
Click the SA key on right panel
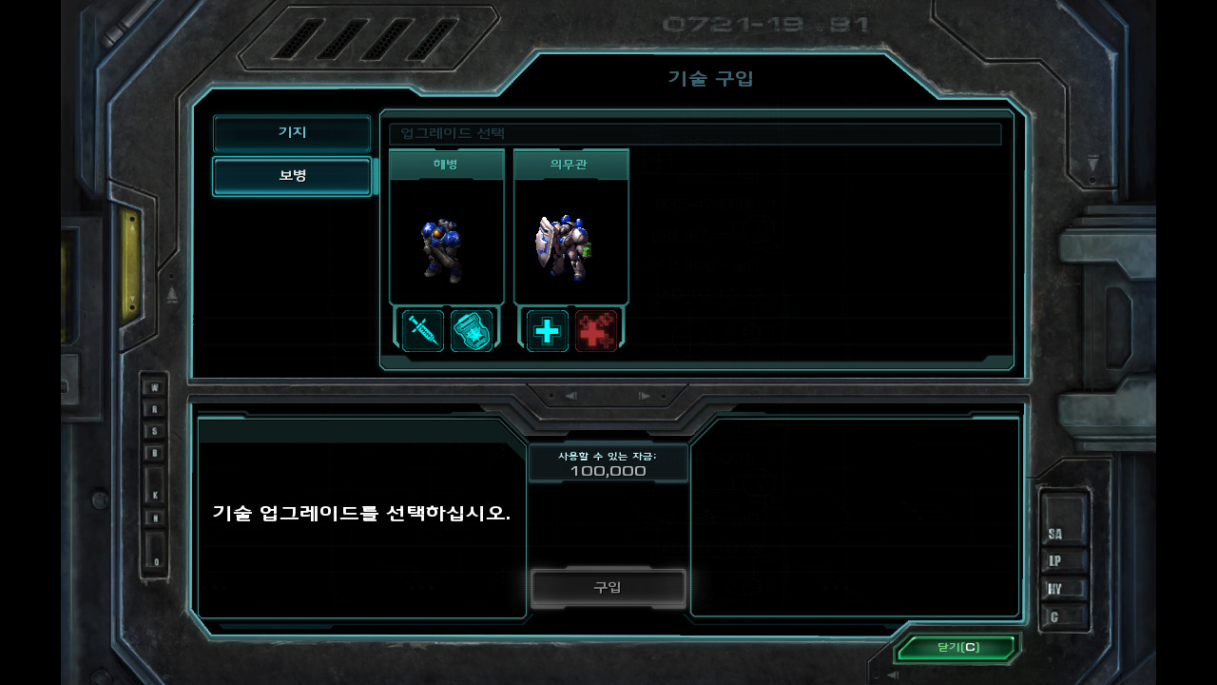[1054, 534]
